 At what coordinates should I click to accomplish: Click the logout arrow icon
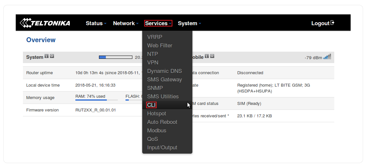pos(332,23)
